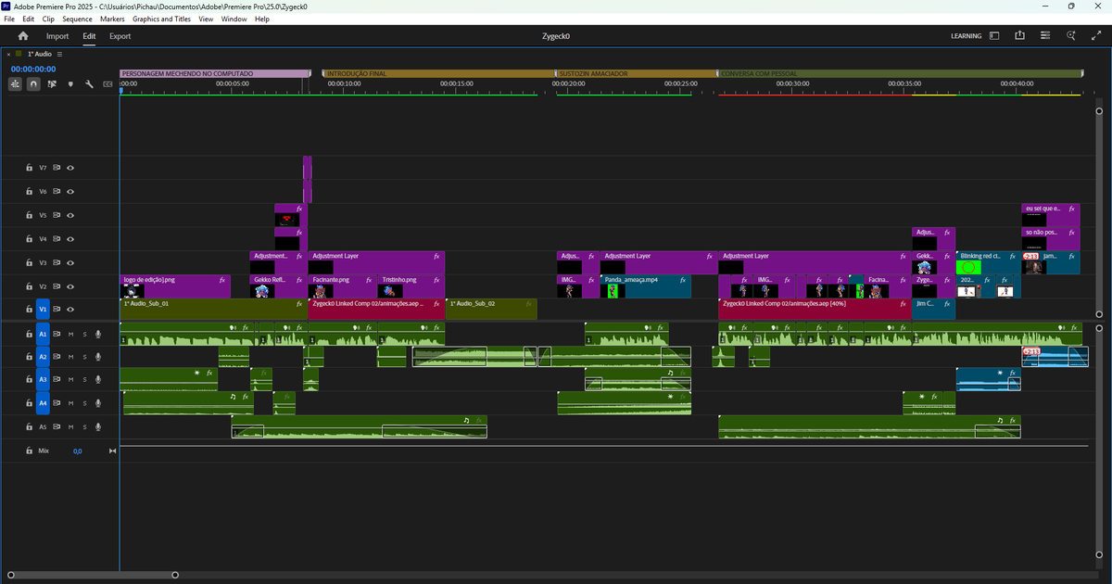Click the horizontal zoom scrollbar at bottom
The width and height of the screenshot is (1112, 584).
point(91,575)
